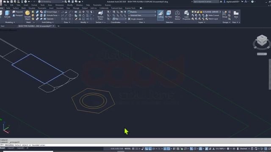Viewport: 271px width, 152px height.
Task: Switch to the Visualize ribbon tab
Action: (x=32, y=8)
